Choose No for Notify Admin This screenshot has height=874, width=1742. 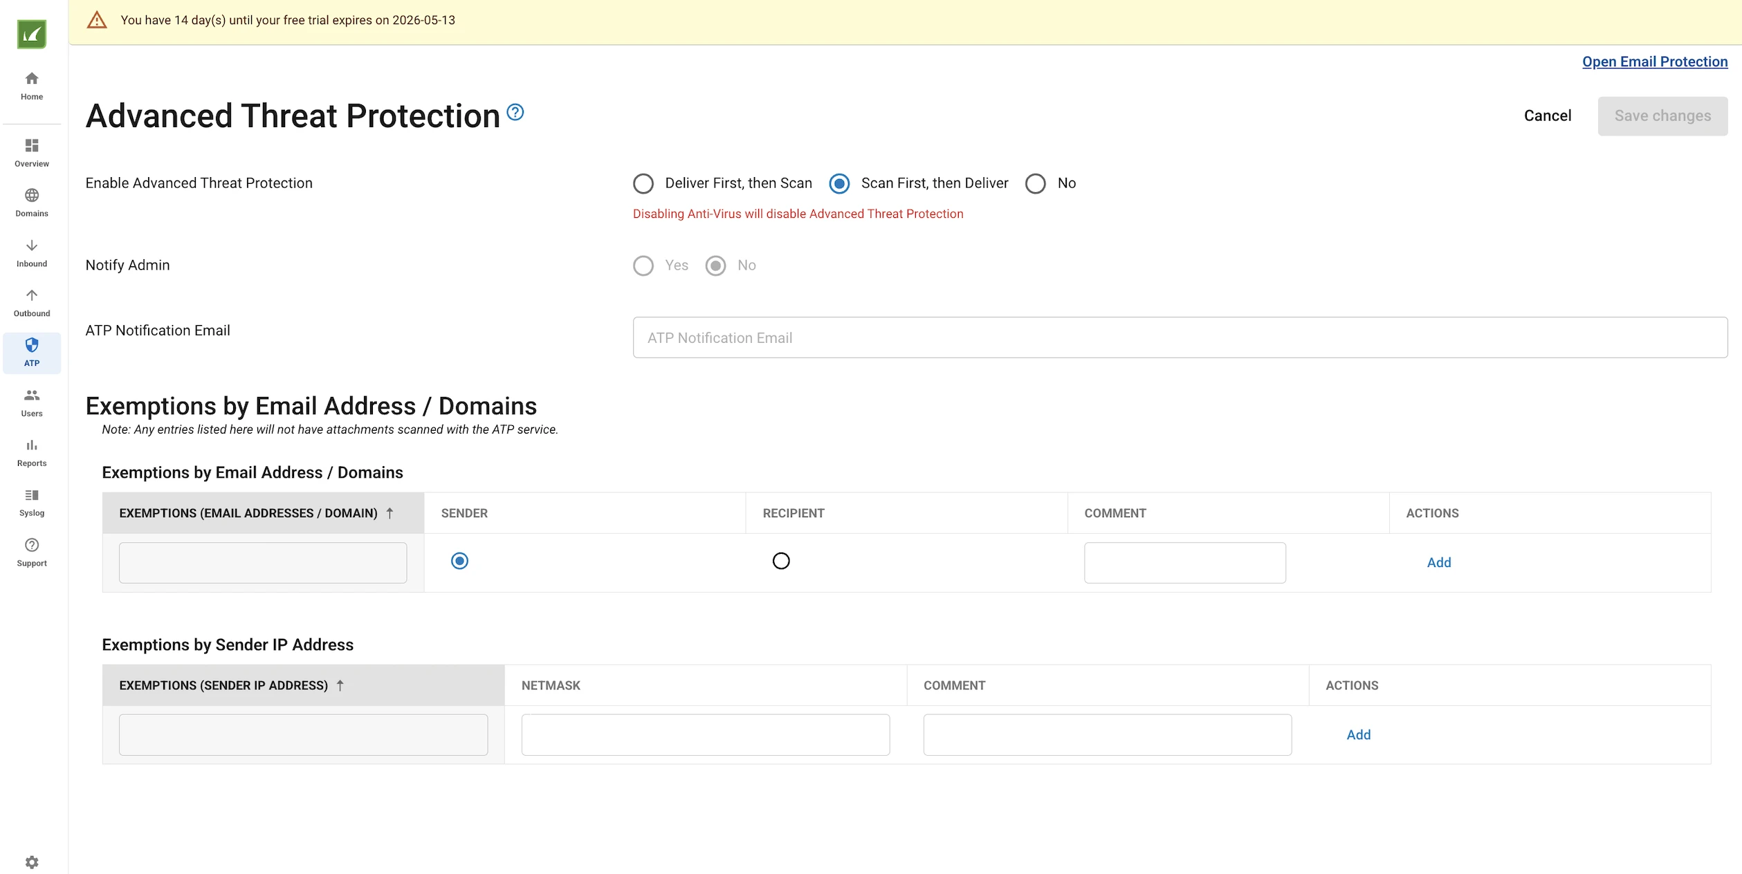(715, 266)
